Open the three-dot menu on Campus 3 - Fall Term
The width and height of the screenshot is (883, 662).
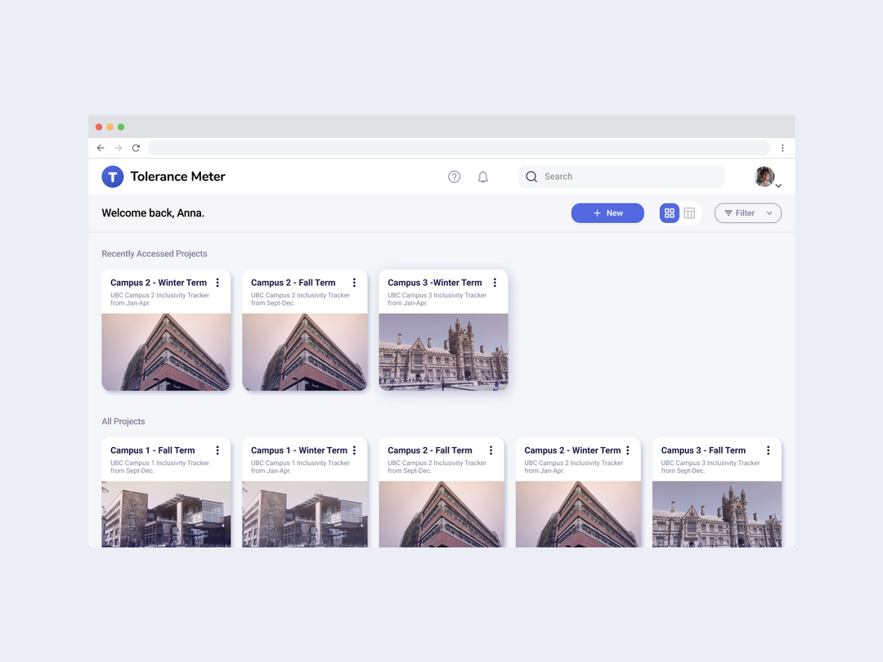tap(768, 450)
